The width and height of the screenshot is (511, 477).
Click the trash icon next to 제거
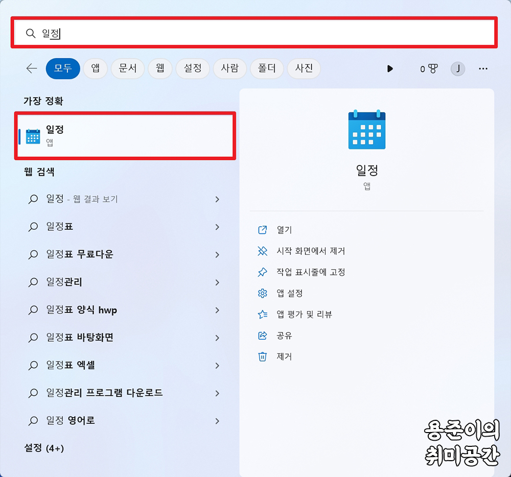[262, 357]
